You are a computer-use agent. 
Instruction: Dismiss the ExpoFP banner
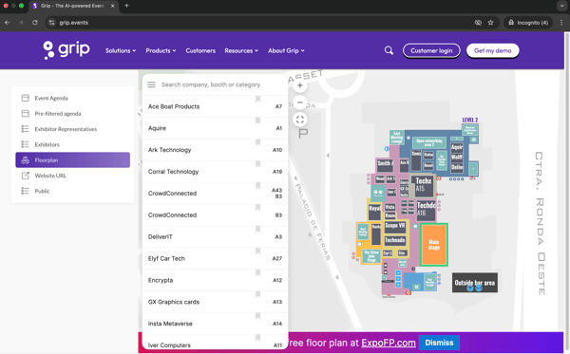[x=439, y=343]
